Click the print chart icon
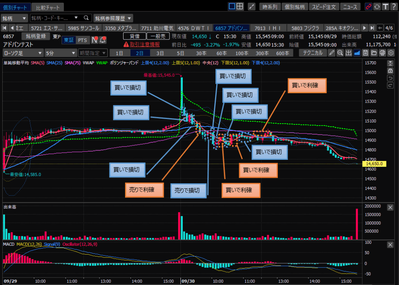 [x=382, y=53]
